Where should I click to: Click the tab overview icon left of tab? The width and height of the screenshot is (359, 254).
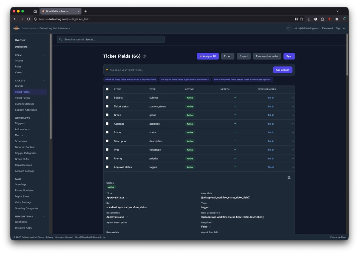[x=35, y=11]
